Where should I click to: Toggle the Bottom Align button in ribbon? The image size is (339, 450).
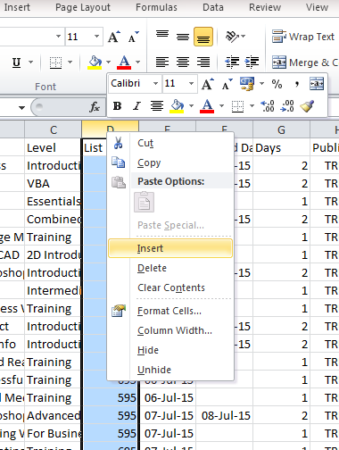203,37
